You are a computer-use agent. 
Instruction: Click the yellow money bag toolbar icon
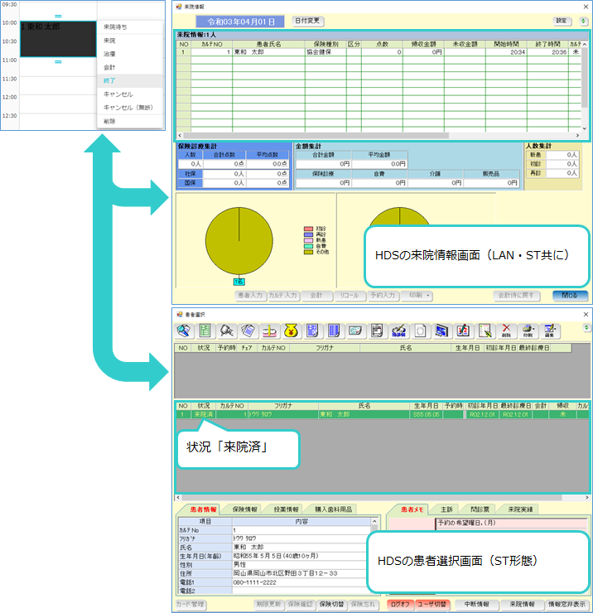click(292, 331)
